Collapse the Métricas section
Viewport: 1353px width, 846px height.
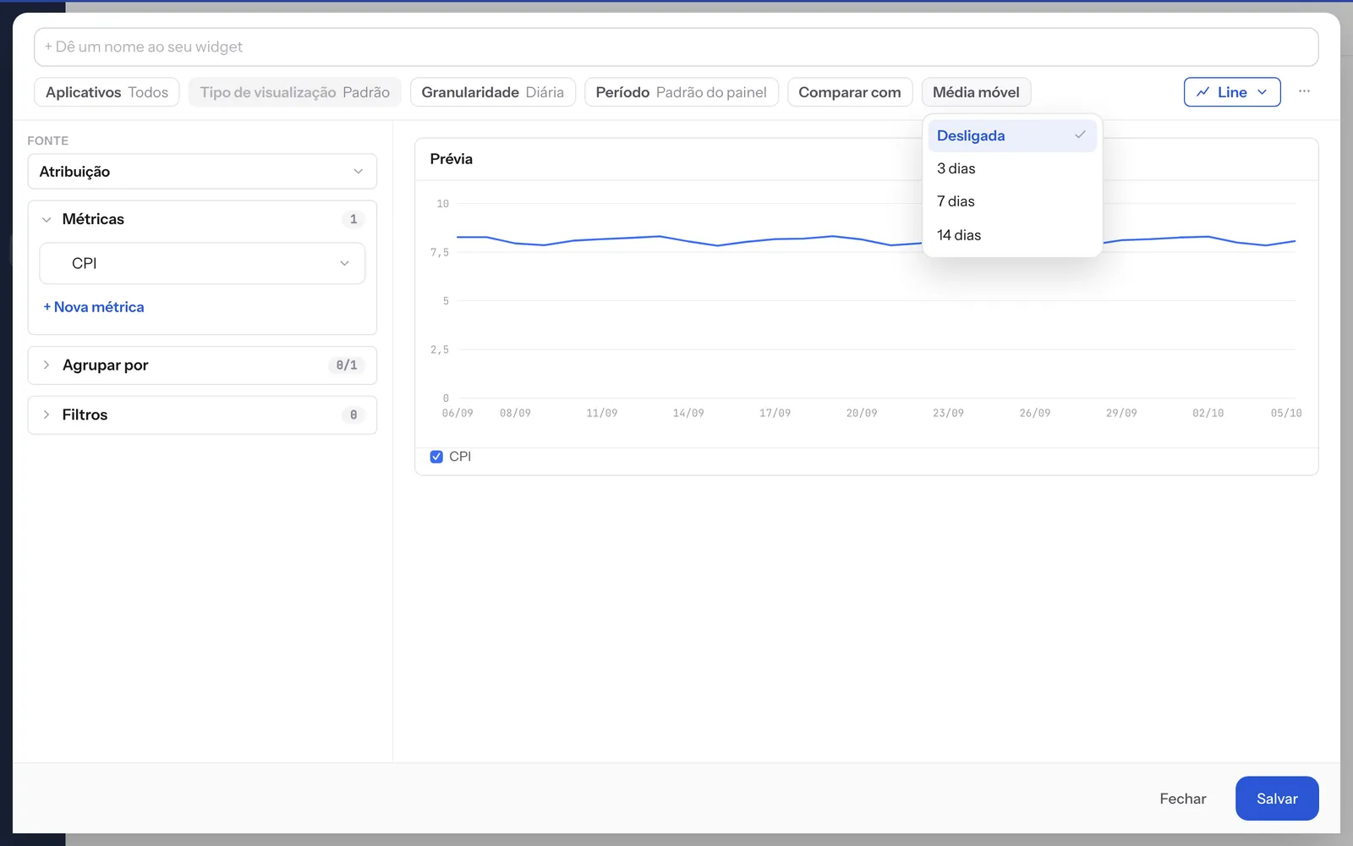(x=47, y=219)
